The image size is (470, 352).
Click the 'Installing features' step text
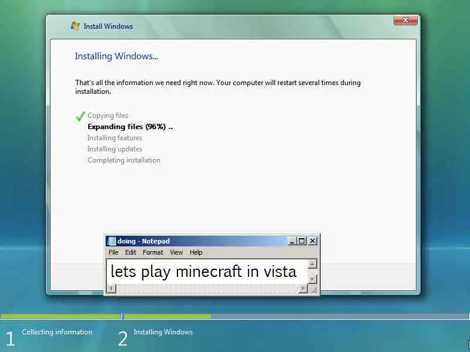tap(115, 138)
